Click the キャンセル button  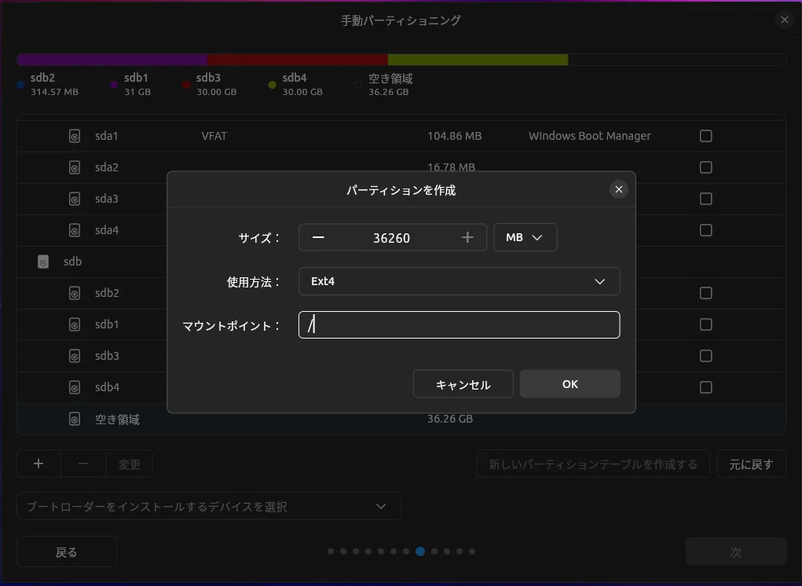pos(463,384)
